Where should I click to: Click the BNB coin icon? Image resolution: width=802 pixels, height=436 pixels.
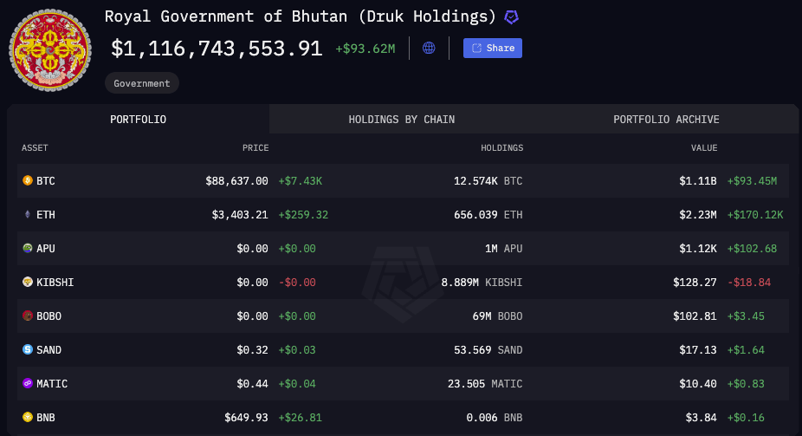point(28,417)
